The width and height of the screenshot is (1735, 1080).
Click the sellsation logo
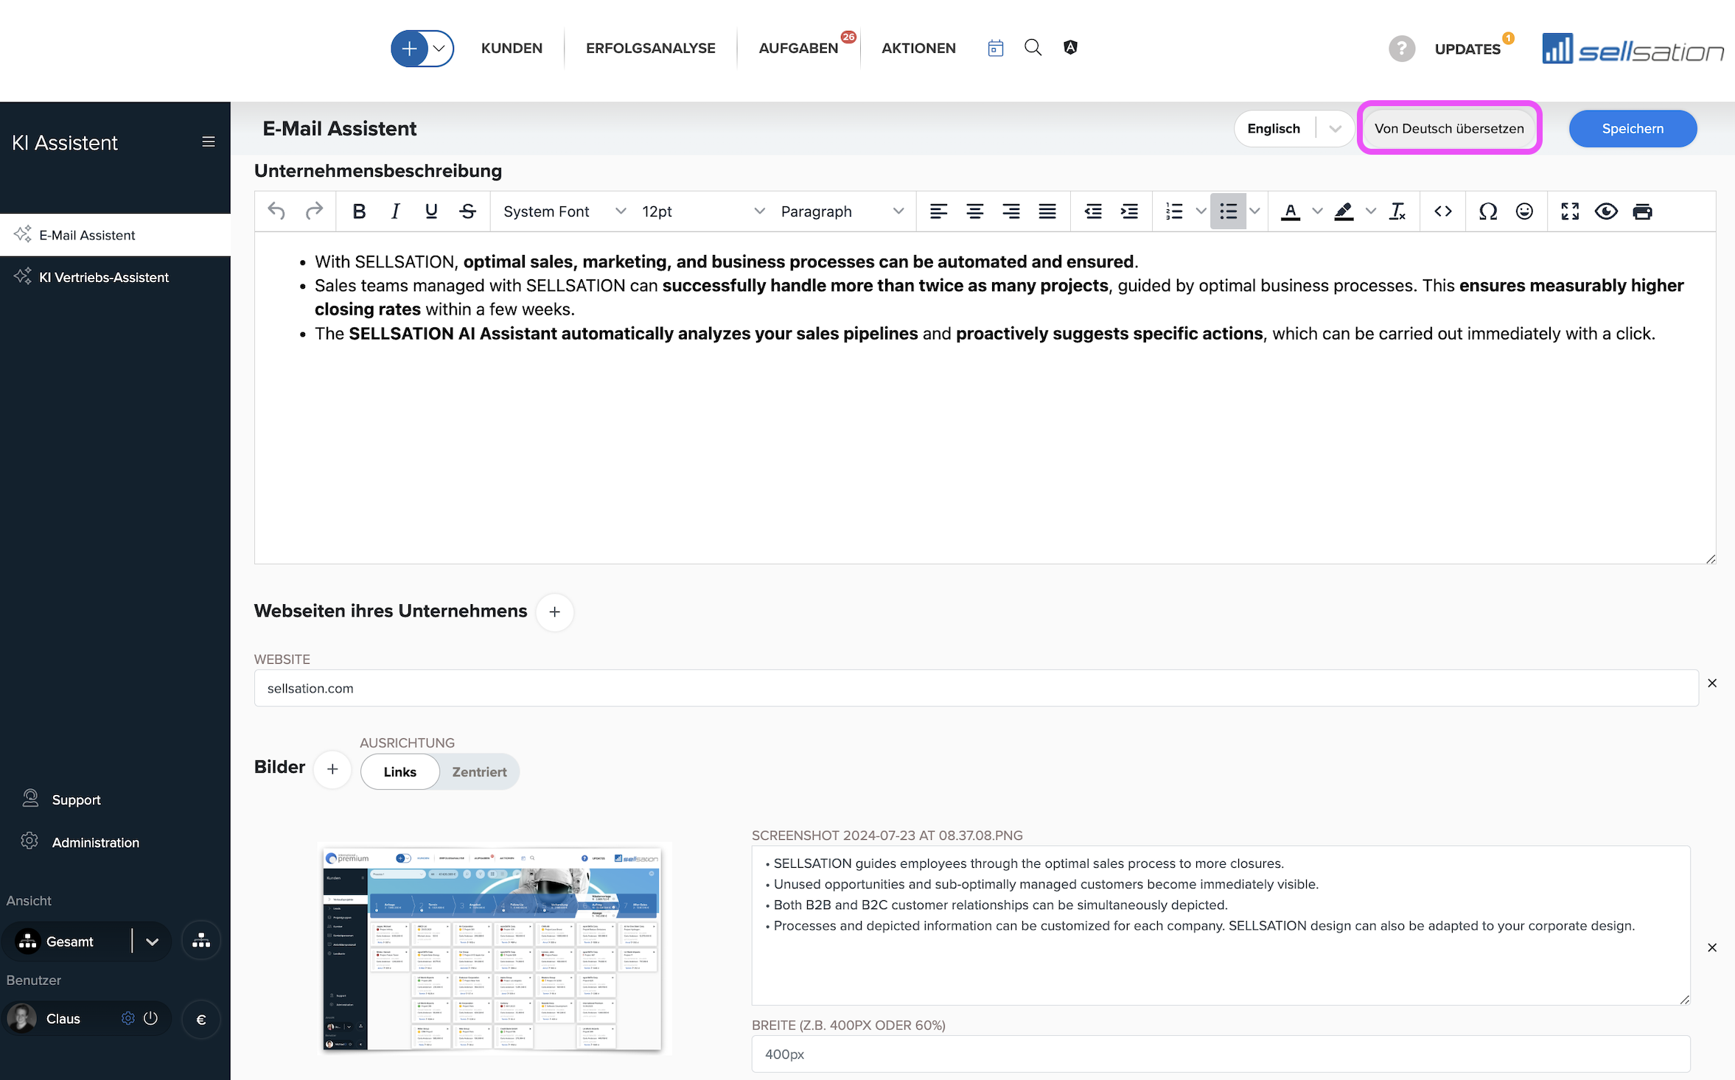(1632, 49)
